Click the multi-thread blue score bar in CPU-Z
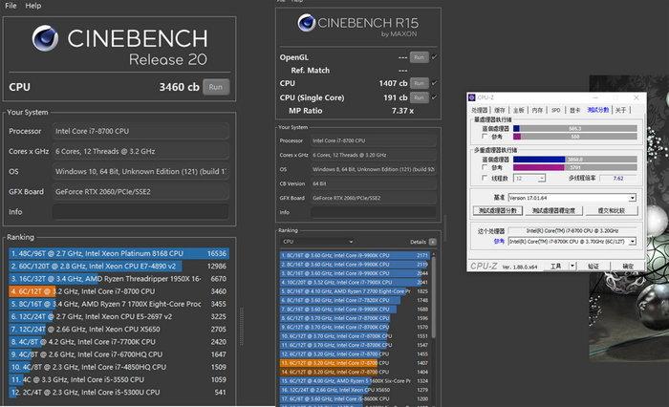 [539, 160]
